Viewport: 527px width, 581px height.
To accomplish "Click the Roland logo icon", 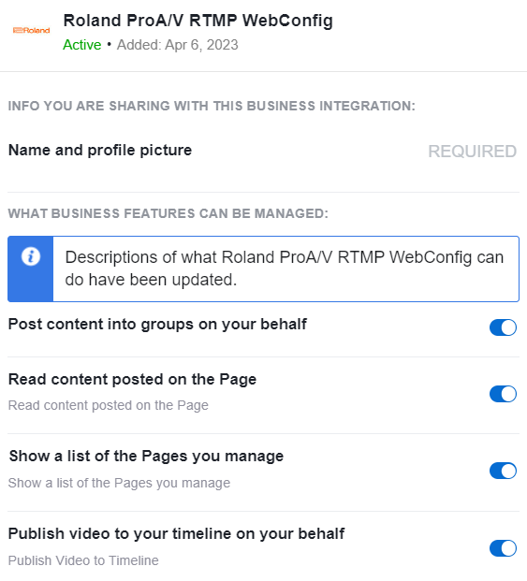I will [x=31, y=30].
